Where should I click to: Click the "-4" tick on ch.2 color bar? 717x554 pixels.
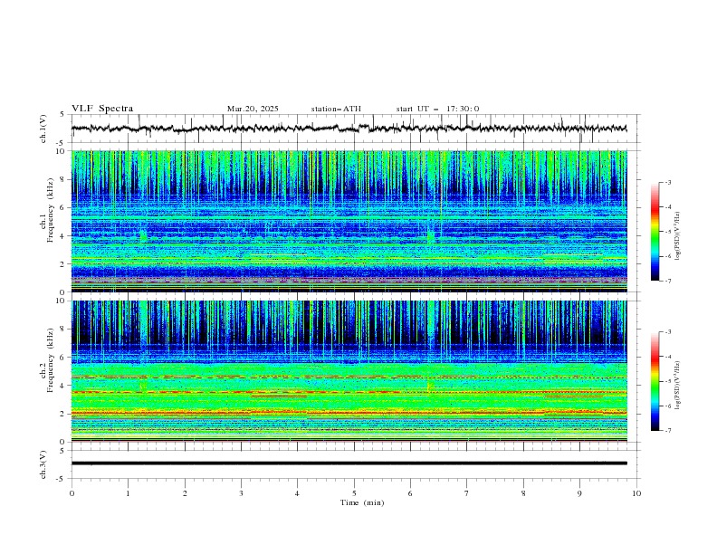pyautogui.click(x=667, y=357)
